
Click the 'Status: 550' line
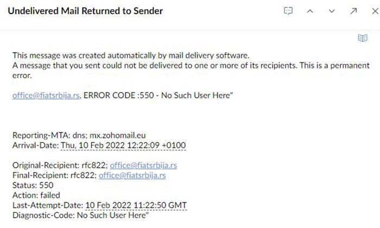pos(31,185)
